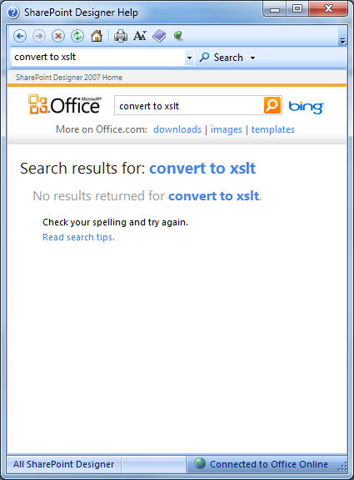Click the Forward navigation arrow
The image size is (354, 480).
click(39, 36)
